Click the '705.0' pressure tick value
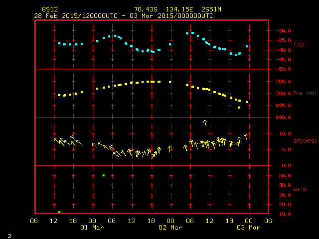319x239 pixels. (283, 82)
